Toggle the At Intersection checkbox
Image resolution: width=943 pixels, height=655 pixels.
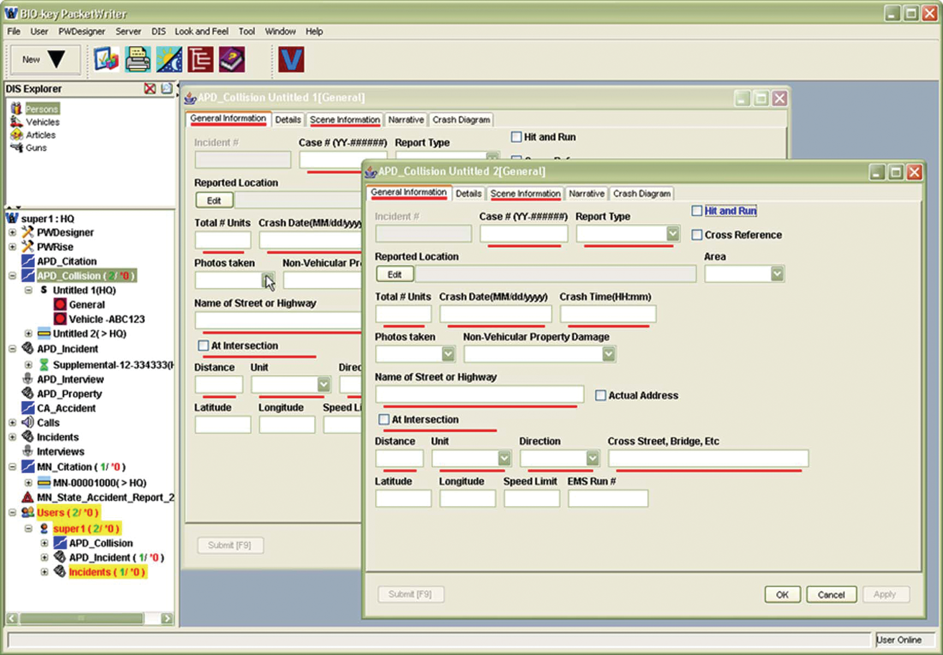[384, 419]
